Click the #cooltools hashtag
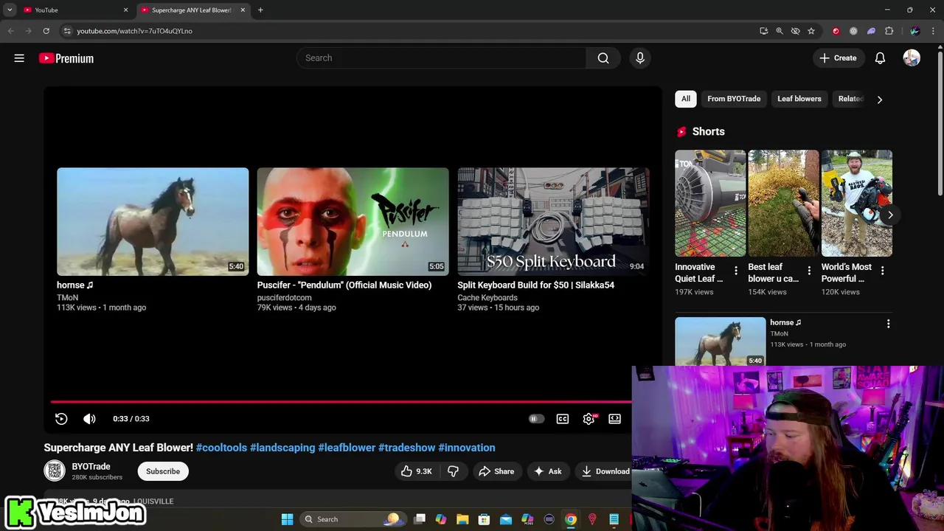This screenshot has height=531, width=944. click(221, 448)
